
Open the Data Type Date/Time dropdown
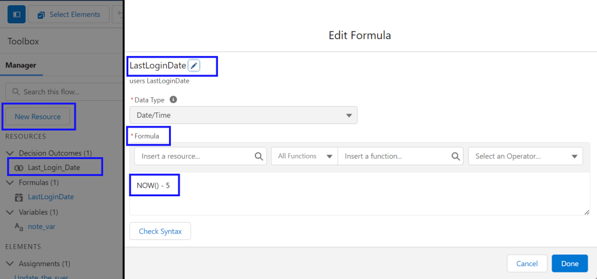(243, 115)
